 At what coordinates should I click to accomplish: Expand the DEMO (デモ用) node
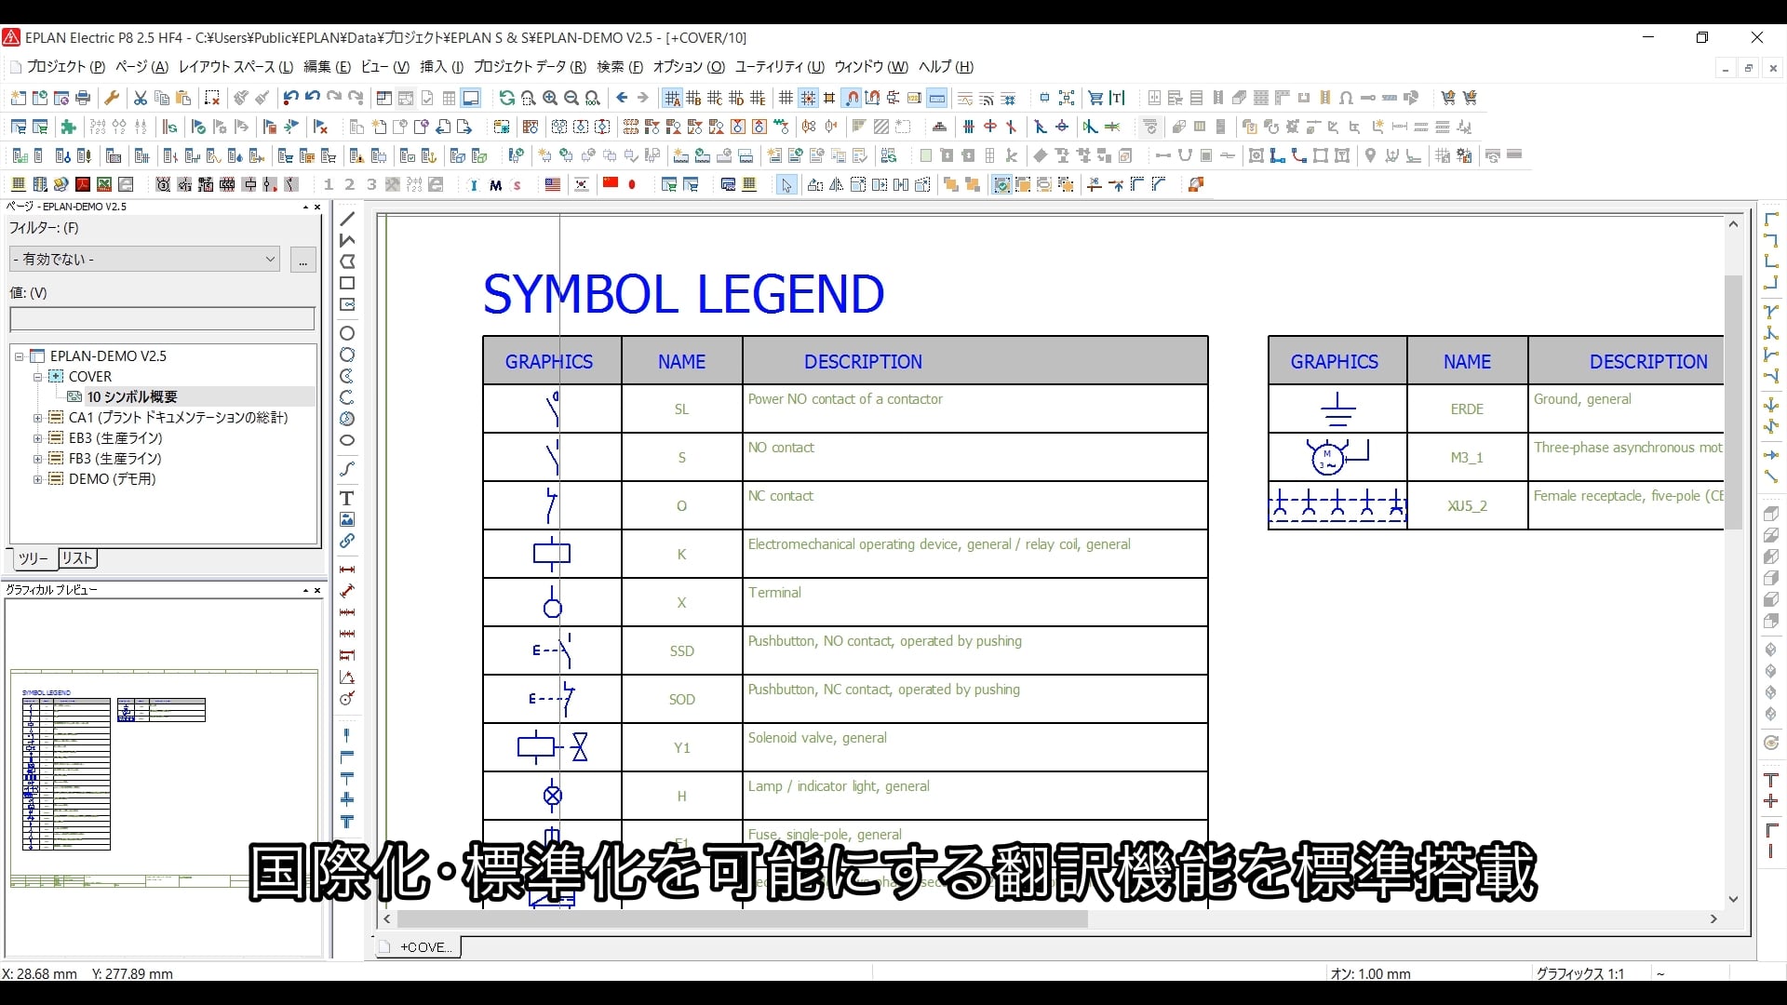coord(37,479)
